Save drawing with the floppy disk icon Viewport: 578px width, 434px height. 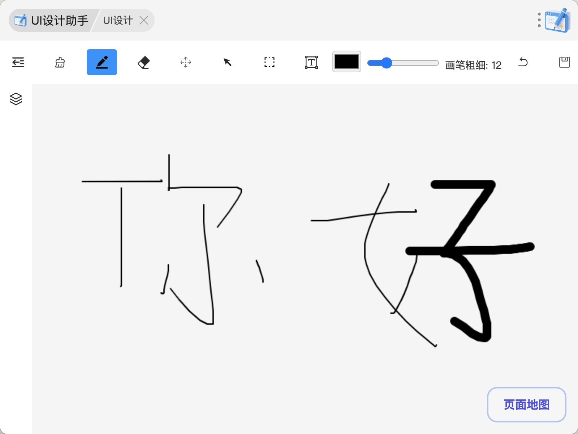tap(564, 62)
